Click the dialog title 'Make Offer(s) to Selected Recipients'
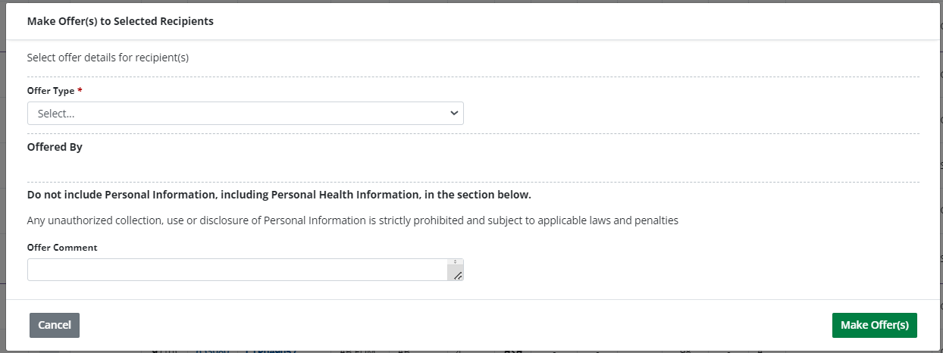This screenshot has height=353, width=943. [x=121, y=21]
